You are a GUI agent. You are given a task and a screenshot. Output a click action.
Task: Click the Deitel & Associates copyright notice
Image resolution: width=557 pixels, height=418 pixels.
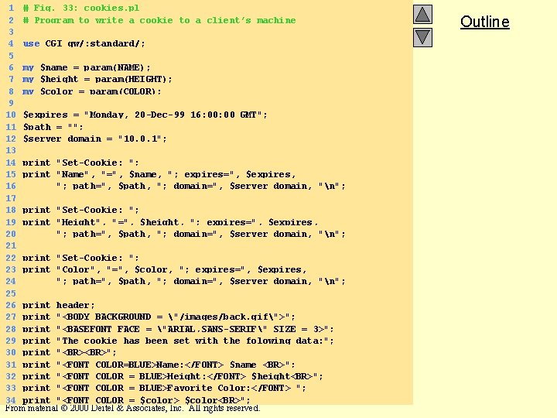[x=132, y=408]
